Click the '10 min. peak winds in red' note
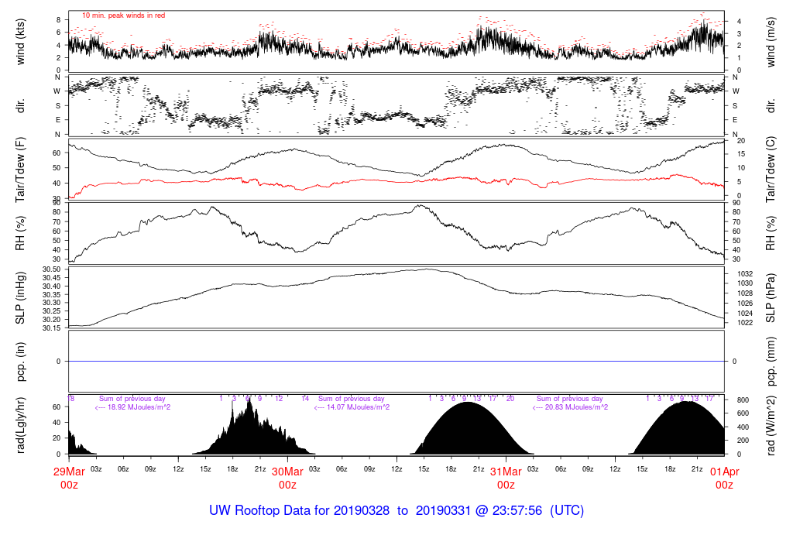Image resolution: width=793 pixels, height=542 pixels. click(x=123, y=15)
